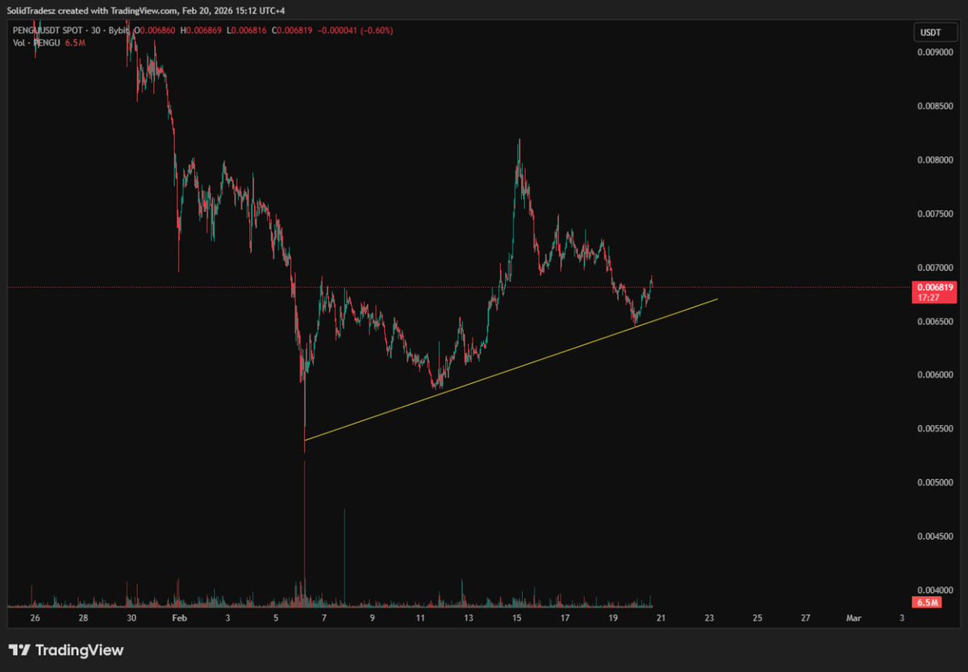Click the 0.005000 price axis label
This screenshot has width=968, height=672.
[937, 482]
